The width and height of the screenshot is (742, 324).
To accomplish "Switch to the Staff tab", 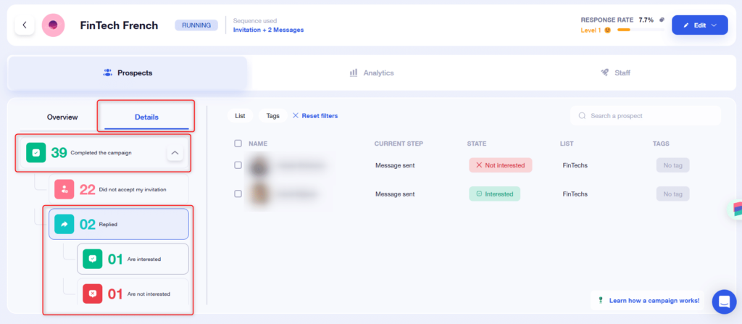I will point(615,73).
